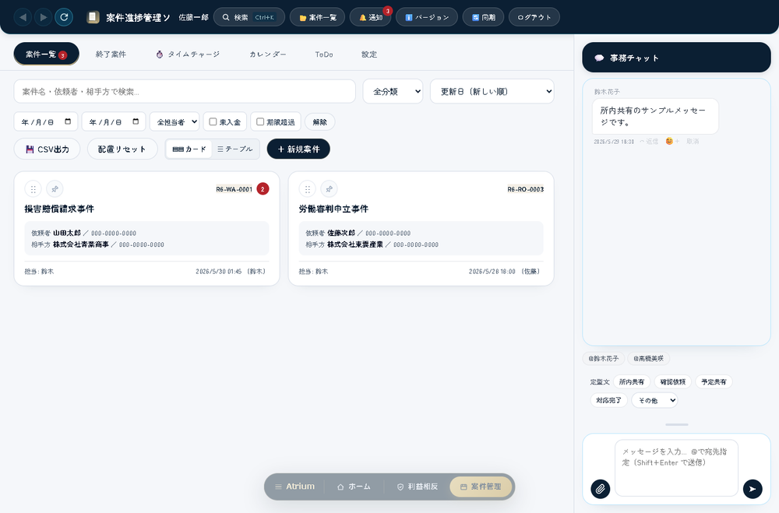The width and height of the screenshot is (779, 513).
Task: Mention @鈴木花子 in chat
Action: click(x=603, y=359)
